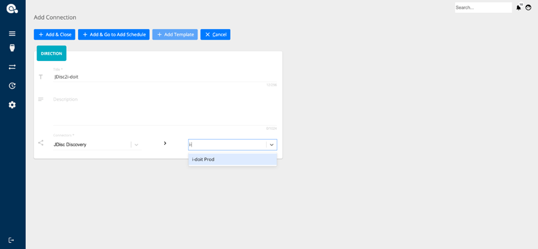This screenshot has width=538, height=249.
Task: Click the top Search box
Action: tap(483, 7)
